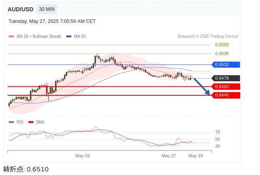The height and width of the screenshot is (175, 260).
Task: Click the pink MA 20 legend swatch
Action: pos(11,36)
